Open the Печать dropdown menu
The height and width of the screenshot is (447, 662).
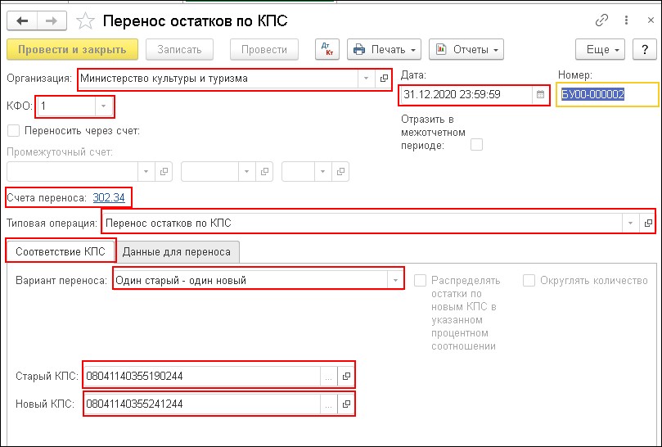pos(384,49)
